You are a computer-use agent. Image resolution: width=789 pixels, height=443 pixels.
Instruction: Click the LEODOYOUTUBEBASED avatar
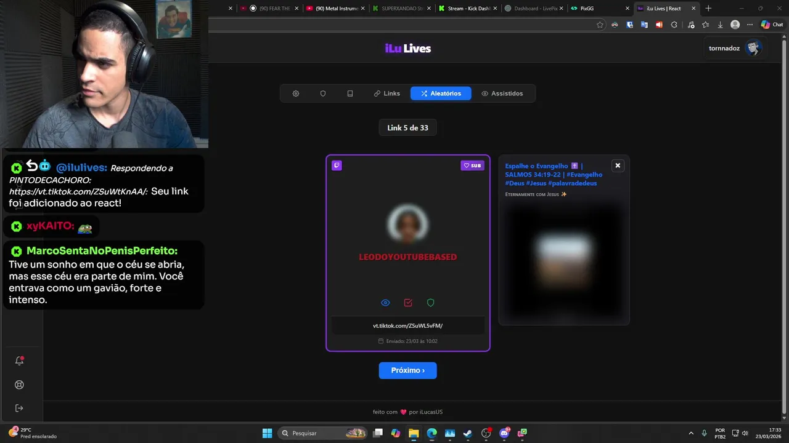click(407, 223)
